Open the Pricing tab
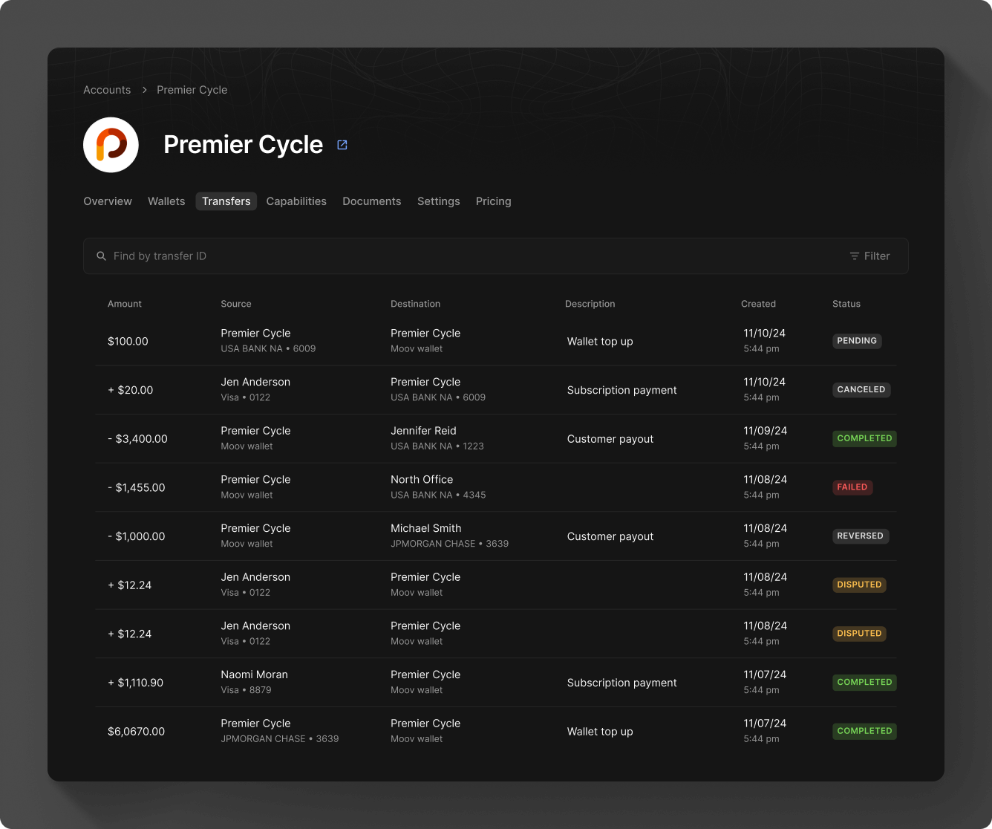992x829 pixels. coord(494,201)
